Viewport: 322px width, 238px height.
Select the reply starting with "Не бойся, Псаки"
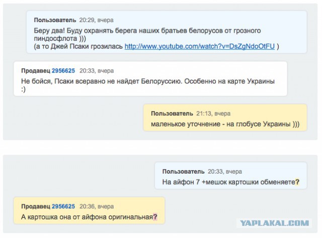[x=148, y=81]
